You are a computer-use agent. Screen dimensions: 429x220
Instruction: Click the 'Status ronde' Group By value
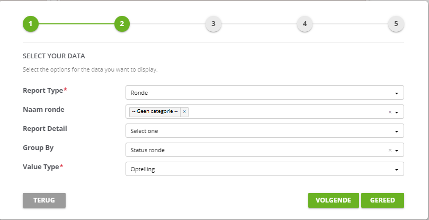147,150
